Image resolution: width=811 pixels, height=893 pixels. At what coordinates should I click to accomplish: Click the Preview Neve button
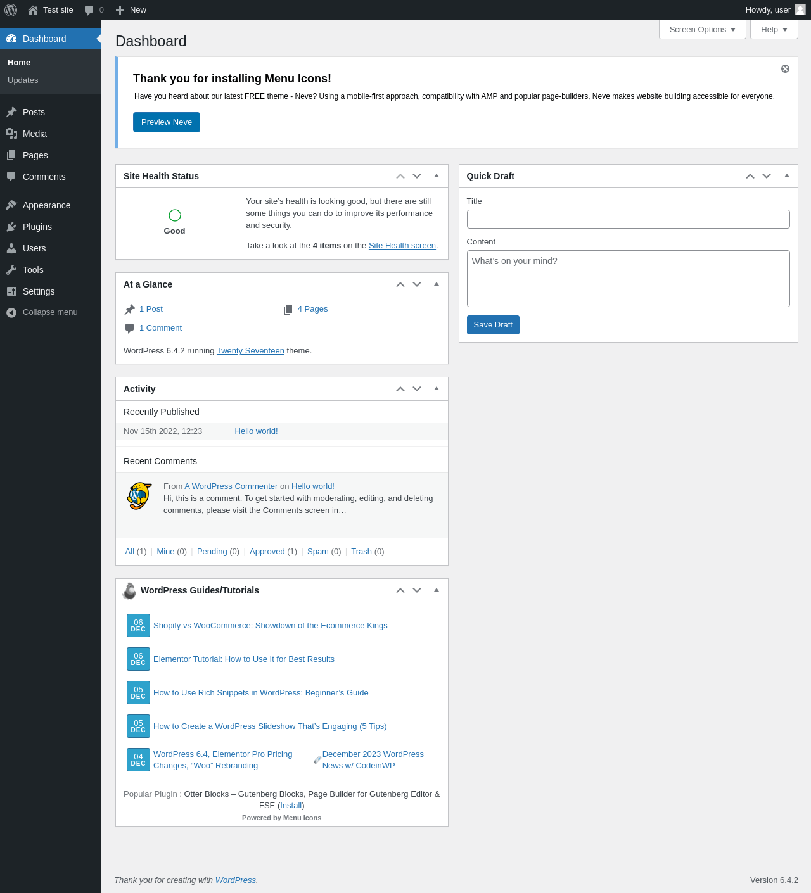pyautogui.click(x=167, y=122)
